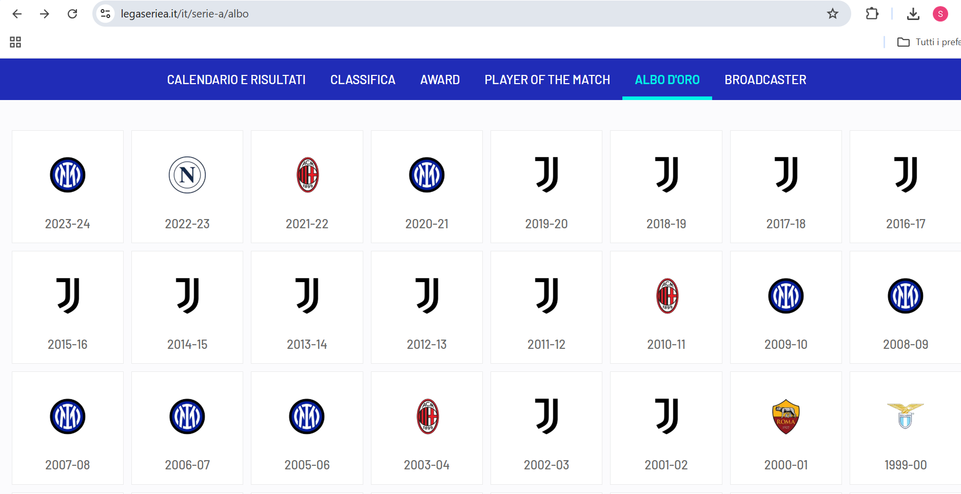Click the Juventus logo for season 2016-17

pos(906,175)
